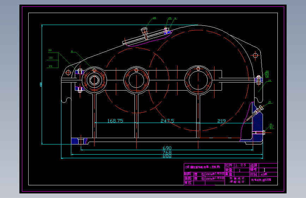306x198 pixels.
Task: Select the 重量 label in title block
Action: pos(228,174)
